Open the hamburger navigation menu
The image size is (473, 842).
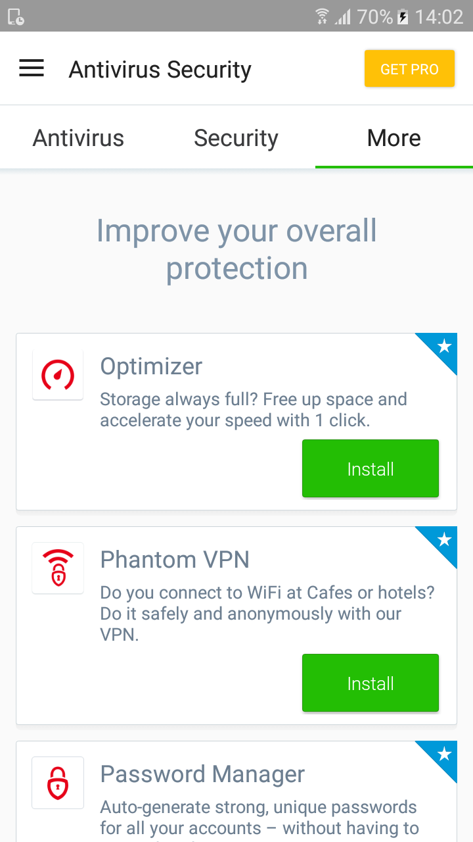point(32,68)
